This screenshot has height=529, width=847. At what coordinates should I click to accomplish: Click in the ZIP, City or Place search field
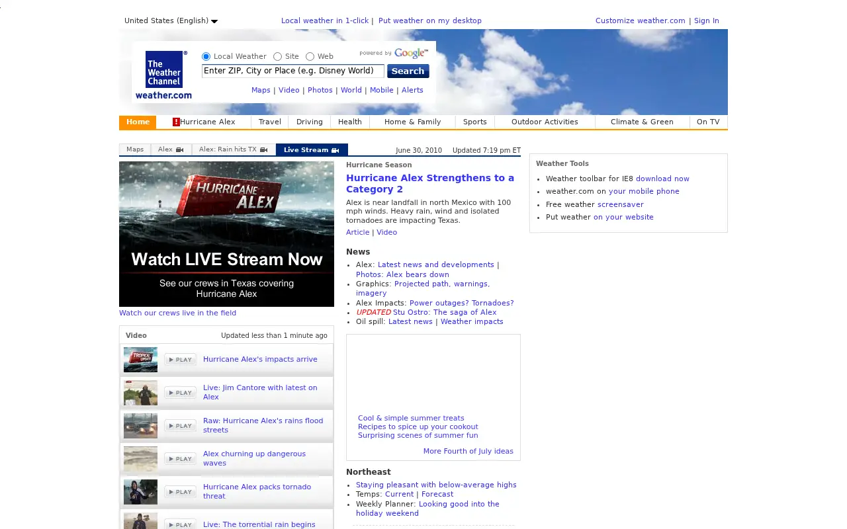pyautogui.click(x=292, y=71)
